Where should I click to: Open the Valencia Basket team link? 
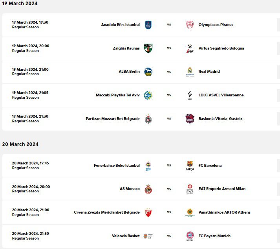tap(126, 236)
